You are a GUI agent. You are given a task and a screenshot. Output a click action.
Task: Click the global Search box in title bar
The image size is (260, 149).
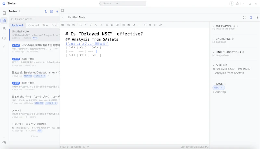pyautogui.click(x=123, y=4)
